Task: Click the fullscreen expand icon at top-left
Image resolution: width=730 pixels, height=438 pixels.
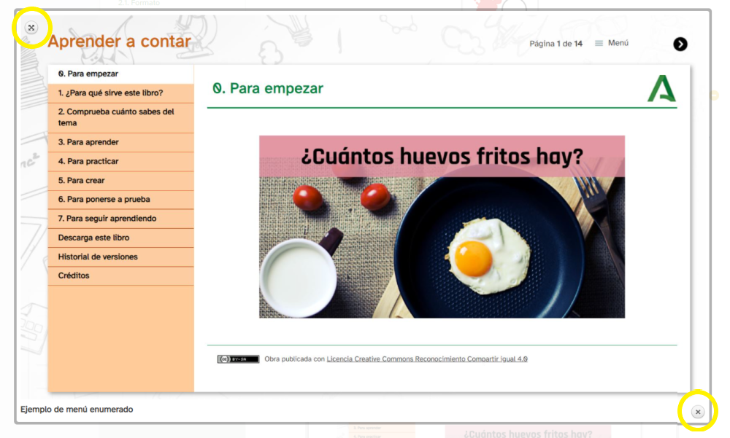Action: (31, 28)
